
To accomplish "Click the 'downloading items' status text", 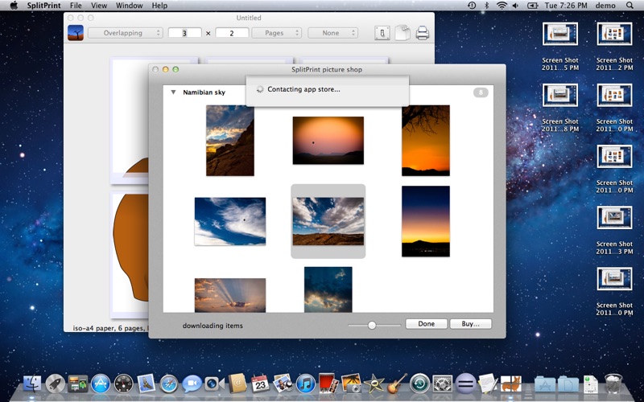I will click(x=213, y=326).
